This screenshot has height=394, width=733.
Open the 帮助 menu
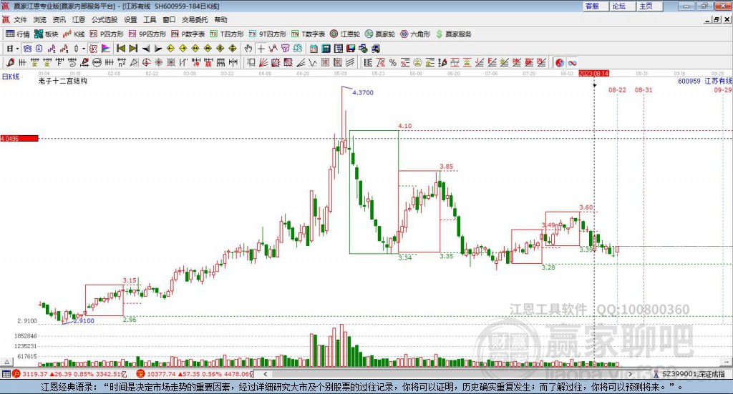220,19
